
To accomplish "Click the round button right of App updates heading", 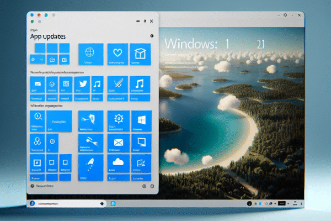I will pyautogui.click(x=151, y=36).
